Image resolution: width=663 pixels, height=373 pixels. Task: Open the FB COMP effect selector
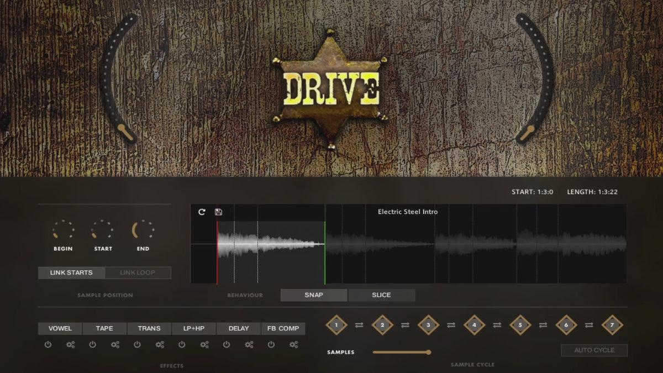(283, 329)
